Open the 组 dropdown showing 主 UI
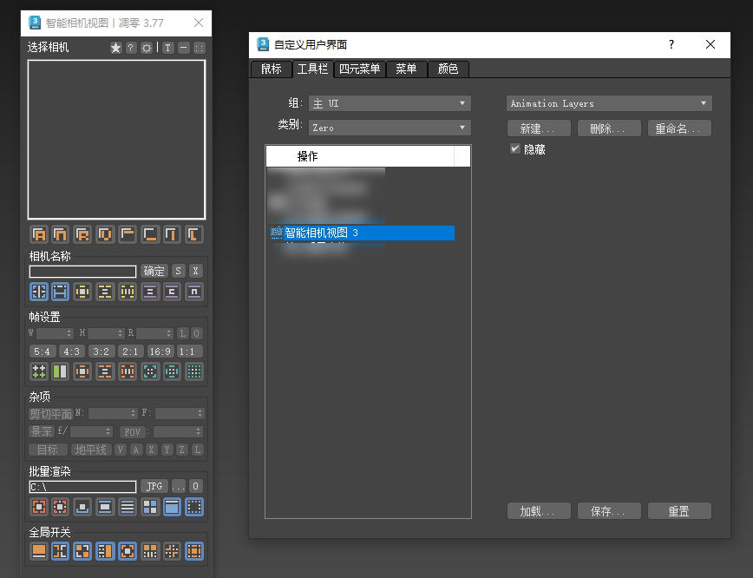Viewport: 753px width, 578px height. pos(390,103)
